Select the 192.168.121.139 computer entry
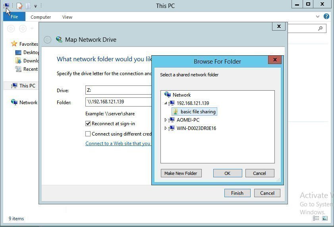334x227 pixels. (x=193, y=103)
